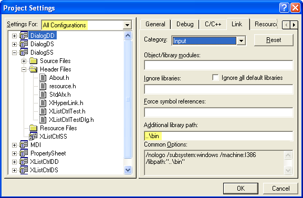The width and height of the screenshot is (303, 198).
Task: Select the About.h file name
Action: (x=59, y=78)
